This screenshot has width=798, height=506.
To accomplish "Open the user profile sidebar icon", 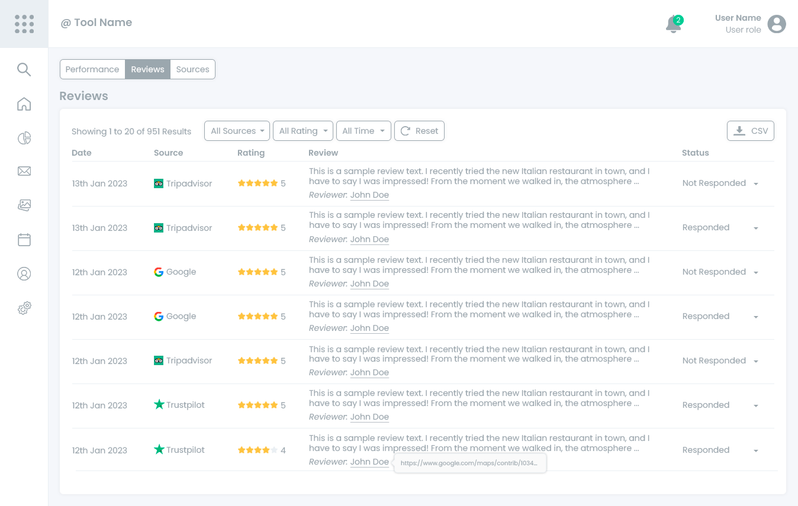I will [24, 273].
